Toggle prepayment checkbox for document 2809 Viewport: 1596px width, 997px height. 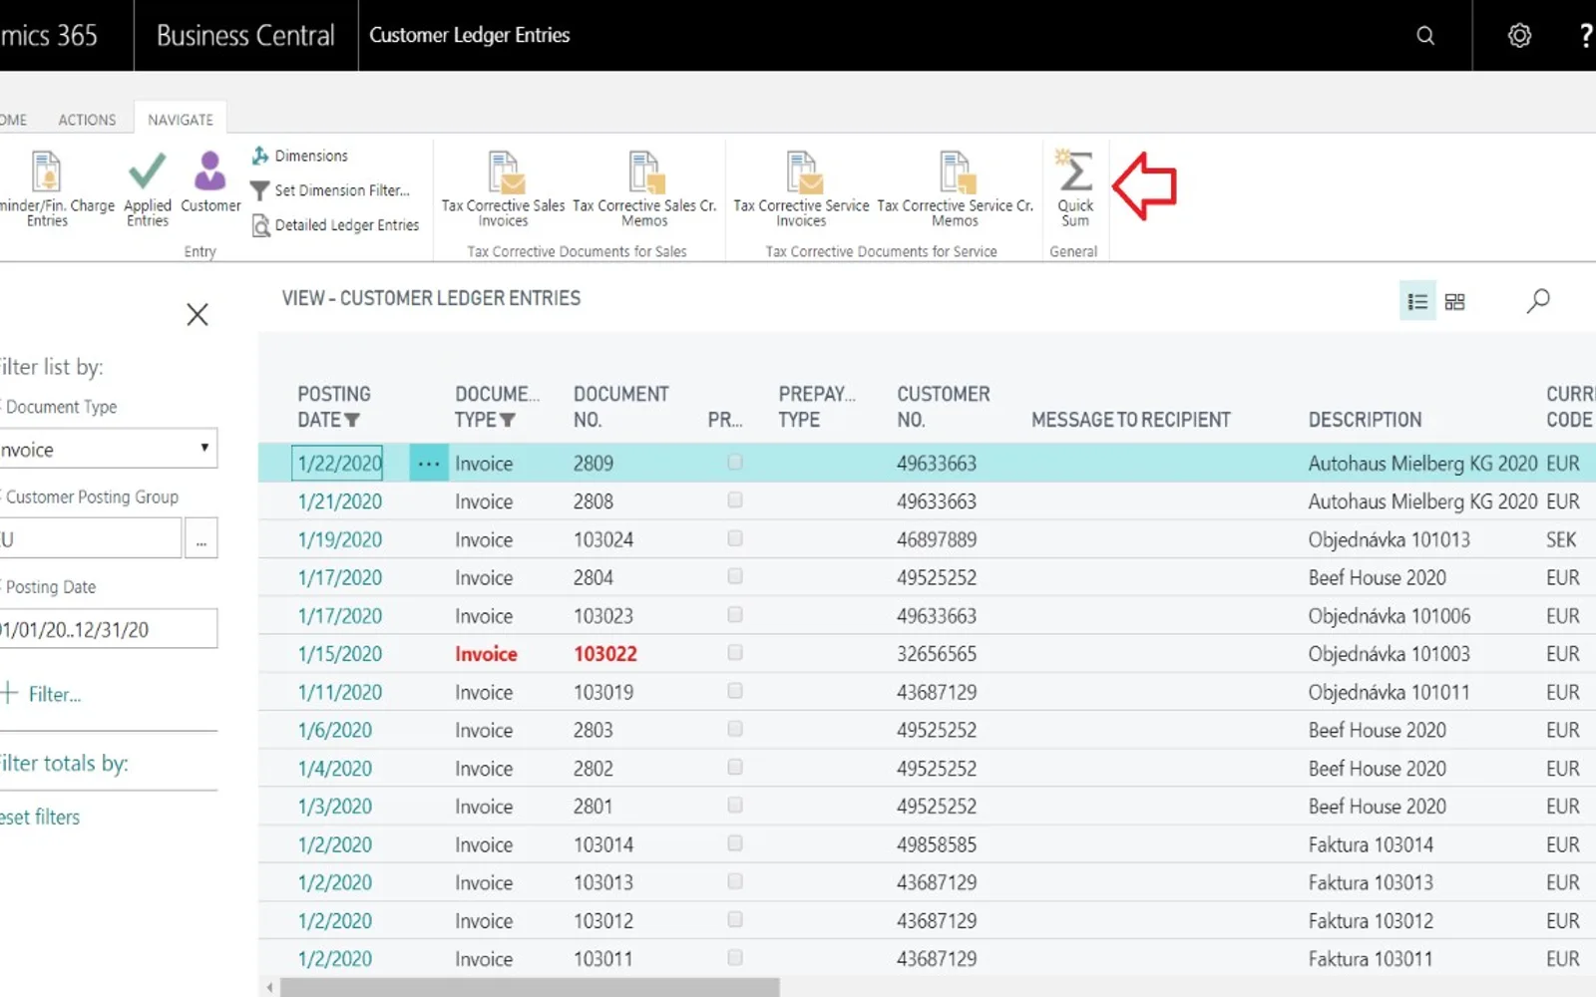click(735, 463)
